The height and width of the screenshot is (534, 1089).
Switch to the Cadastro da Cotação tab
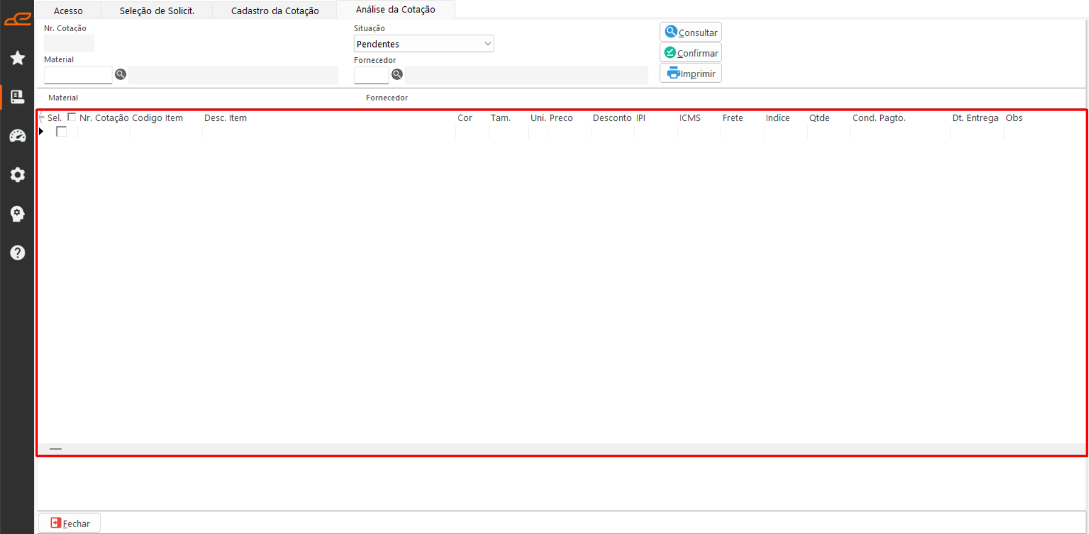(x=275, y=11)
